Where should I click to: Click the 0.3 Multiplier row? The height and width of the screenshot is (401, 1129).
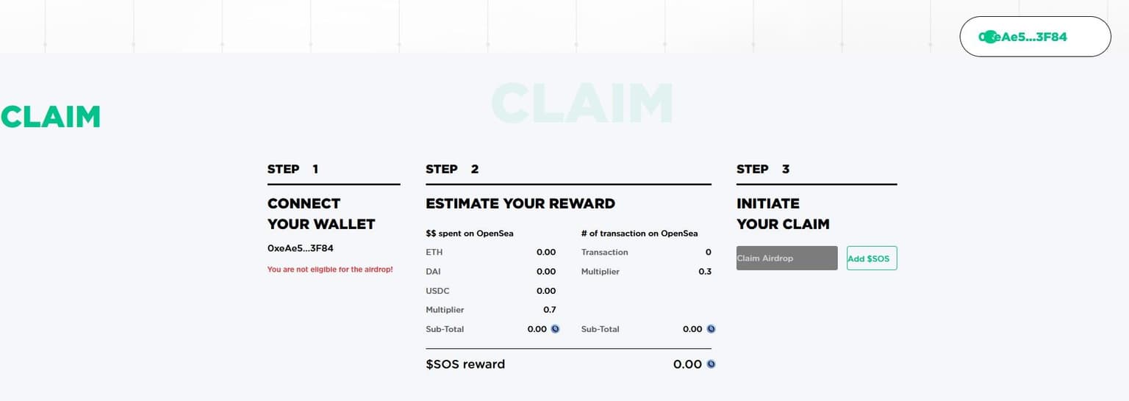point(646,272)
